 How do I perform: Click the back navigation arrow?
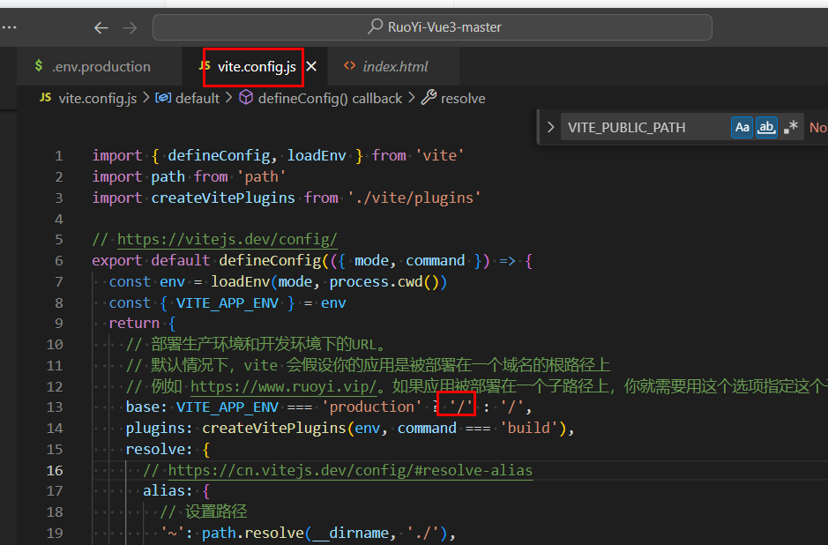(x=101, y=27)
